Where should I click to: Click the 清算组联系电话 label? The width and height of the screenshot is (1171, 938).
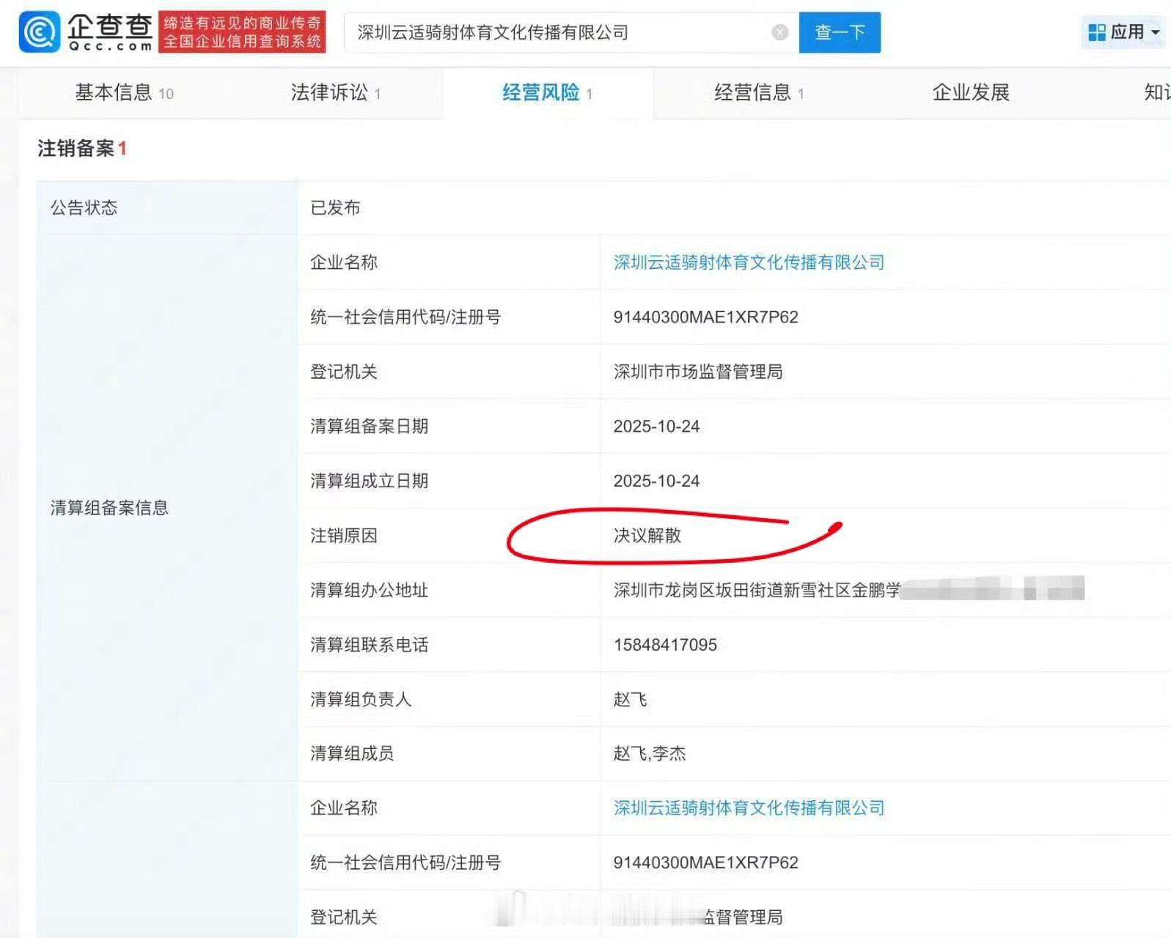(x=369, y=645)
